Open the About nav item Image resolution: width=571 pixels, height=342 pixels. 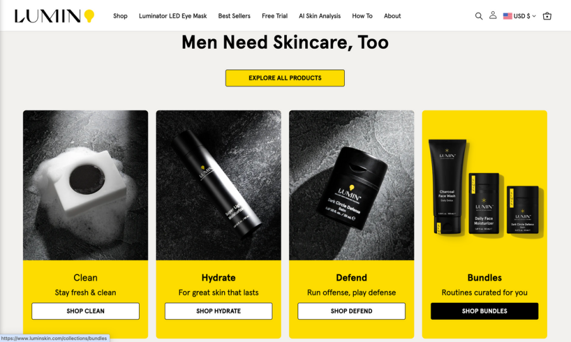pyautogui.click(x=392, y=16)
